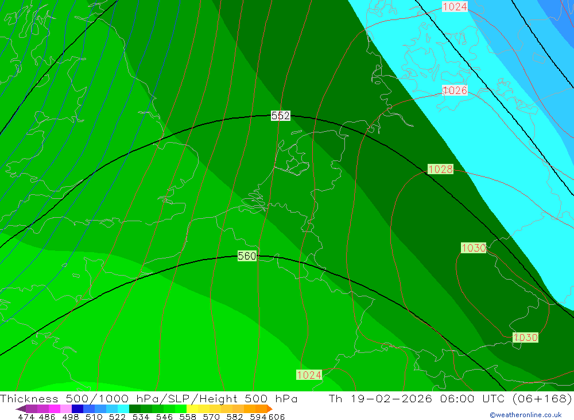Image resolution: width=574 pixels, height=420 pixels.
Task: Click the 552 height contour label
Action: coord(281,116)
